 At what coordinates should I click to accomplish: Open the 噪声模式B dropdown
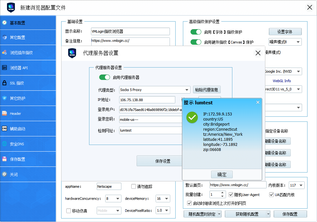pos(285,42)
